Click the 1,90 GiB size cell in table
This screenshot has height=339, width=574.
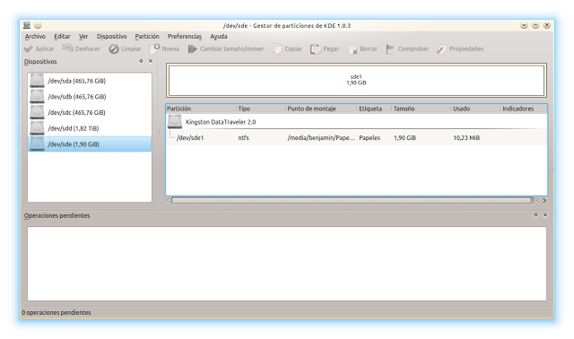(x=404, y=137)
